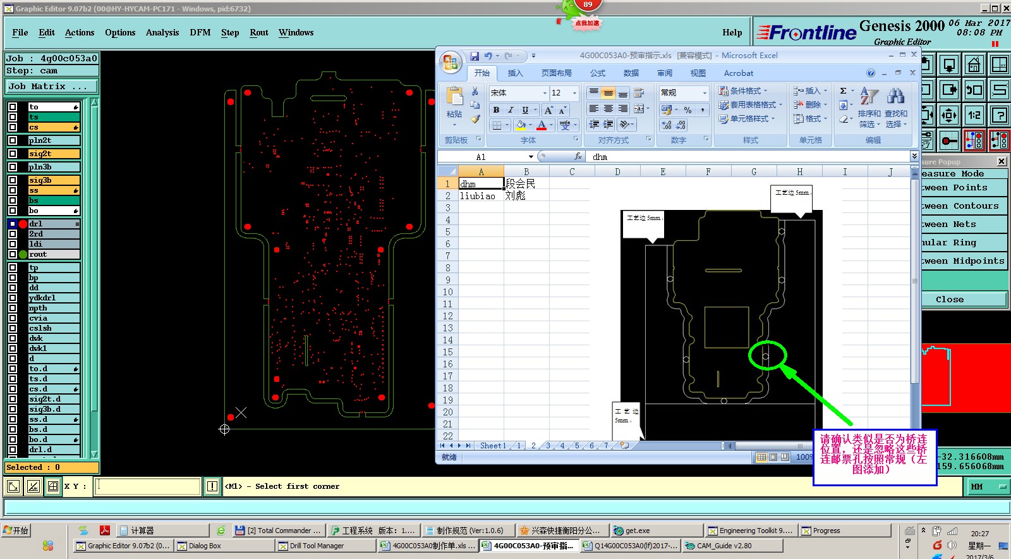The image size is (1011, 559).
Task: Open the font name dropdown in Excel
Action: tap(545, 93)
